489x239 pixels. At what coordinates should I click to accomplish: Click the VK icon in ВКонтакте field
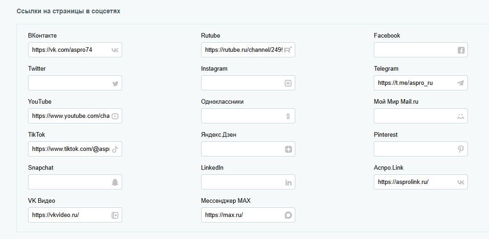coord(115,50)
